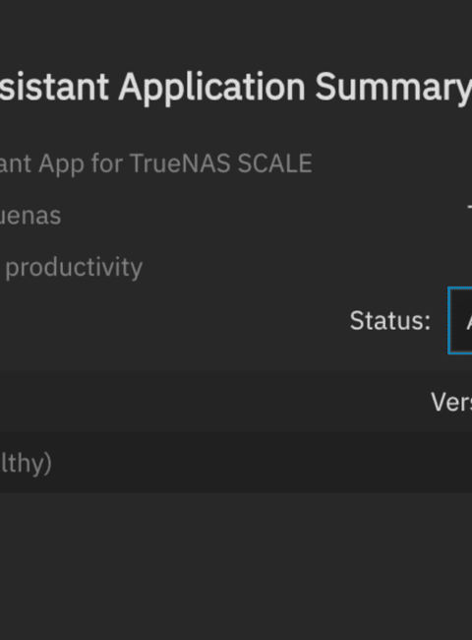Click the word "Summary" in the title
The image size is (472, 640).
393,88
